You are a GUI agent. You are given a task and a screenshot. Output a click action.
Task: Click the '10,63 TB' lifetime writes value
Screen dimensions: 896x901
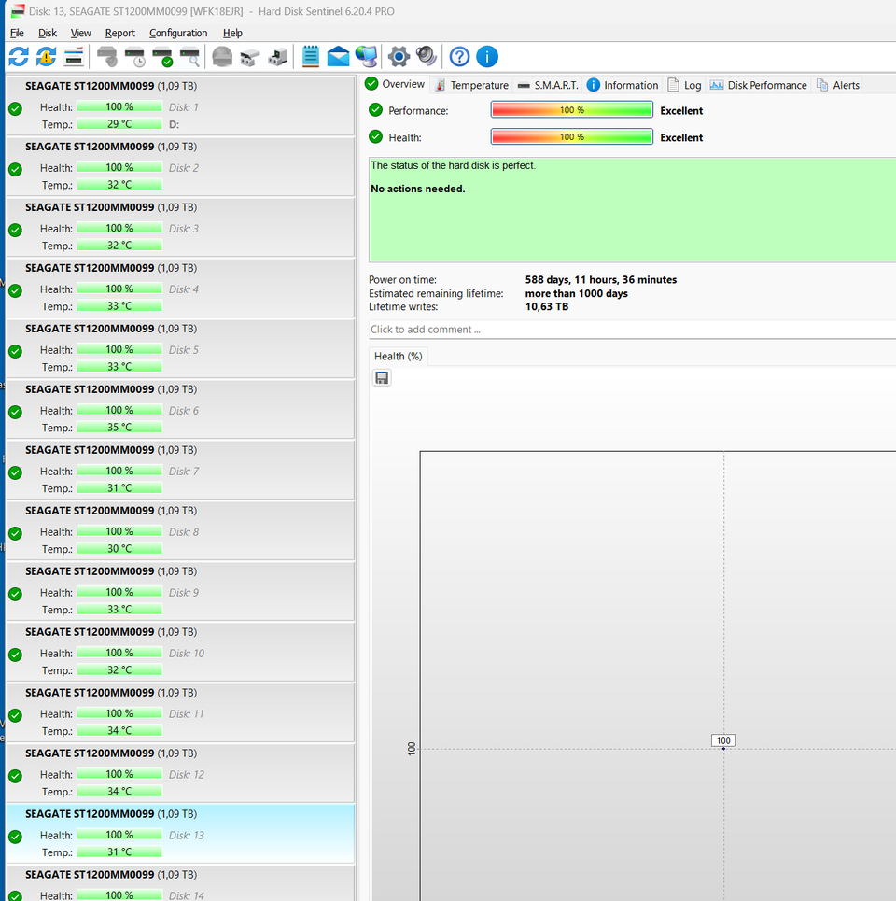click(x=547, y=306)
